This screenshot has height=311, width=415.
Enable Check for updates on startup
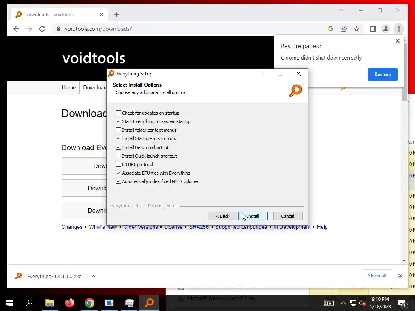pyautogui.click(x=119, y=113)
